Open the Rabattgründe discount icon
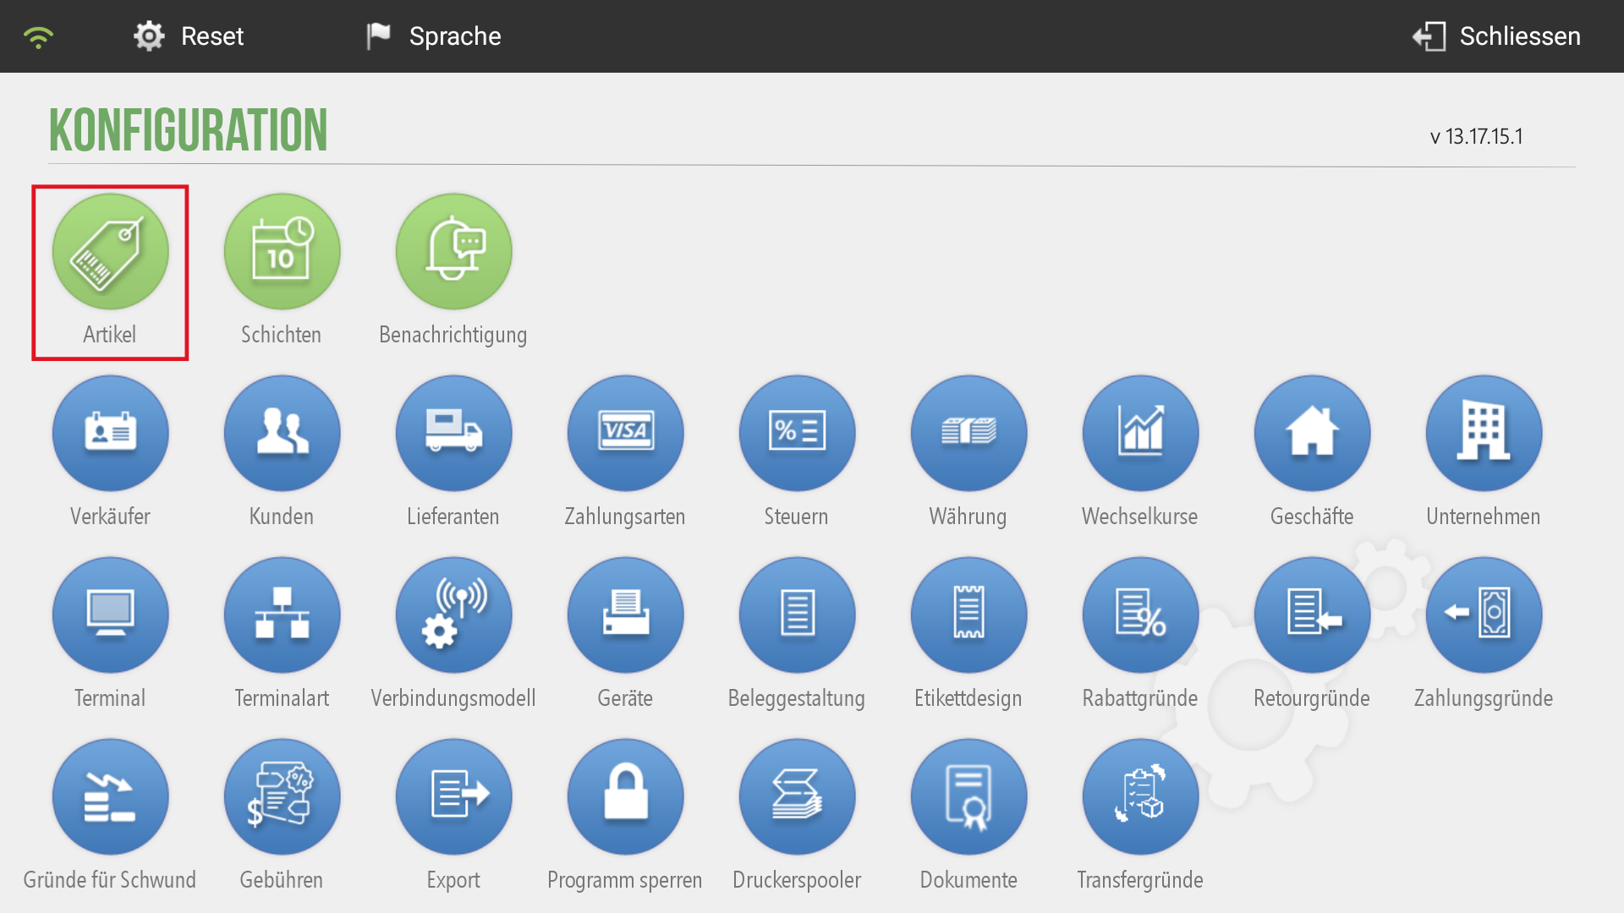This screenshot has width=1624, height=913. coord(1141,615)
